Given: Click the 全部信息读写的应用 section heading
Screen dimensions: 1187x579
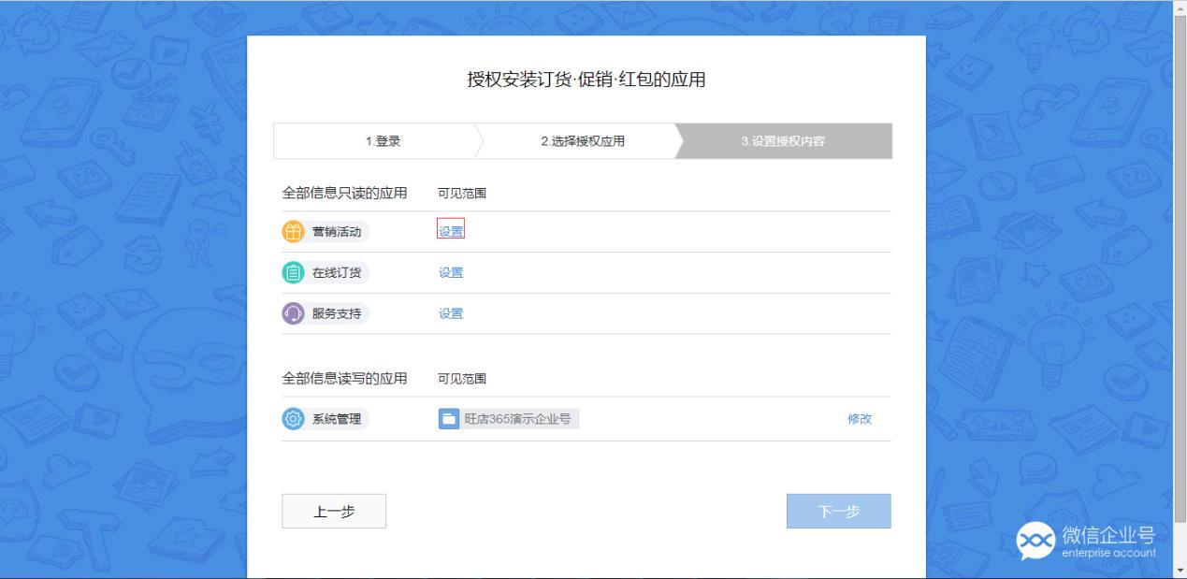Looking at the screenshot, I should click(x=344, y=379).
